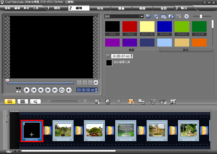Toggle the repeat playback button
This screenshot has height=154, width=217.
[x=62, y=90]
